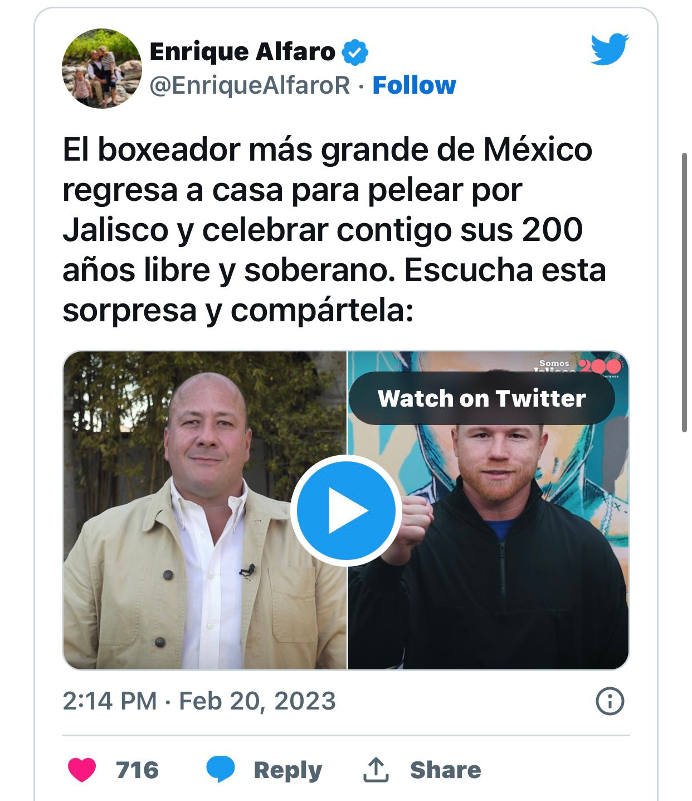Open the tweet info circle icon
This screenshot has width=692, height=801.
pyautogui.click(x=610, y=701)
